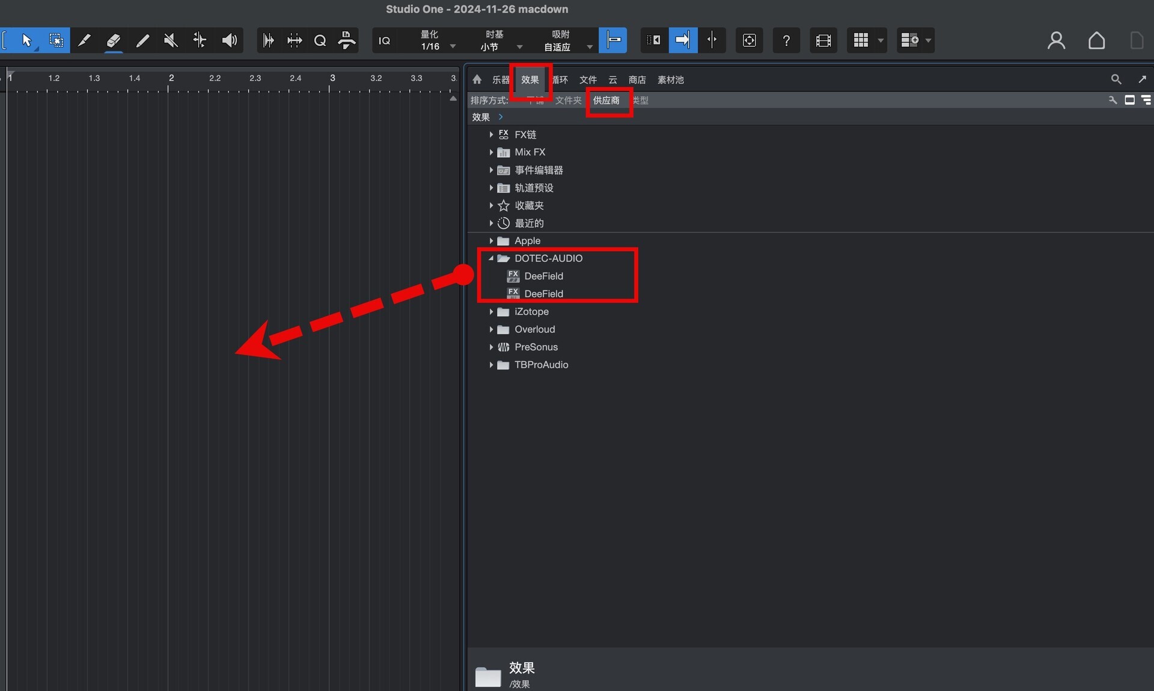Toggle the browser thumbnail view icon

point(1130,100)
